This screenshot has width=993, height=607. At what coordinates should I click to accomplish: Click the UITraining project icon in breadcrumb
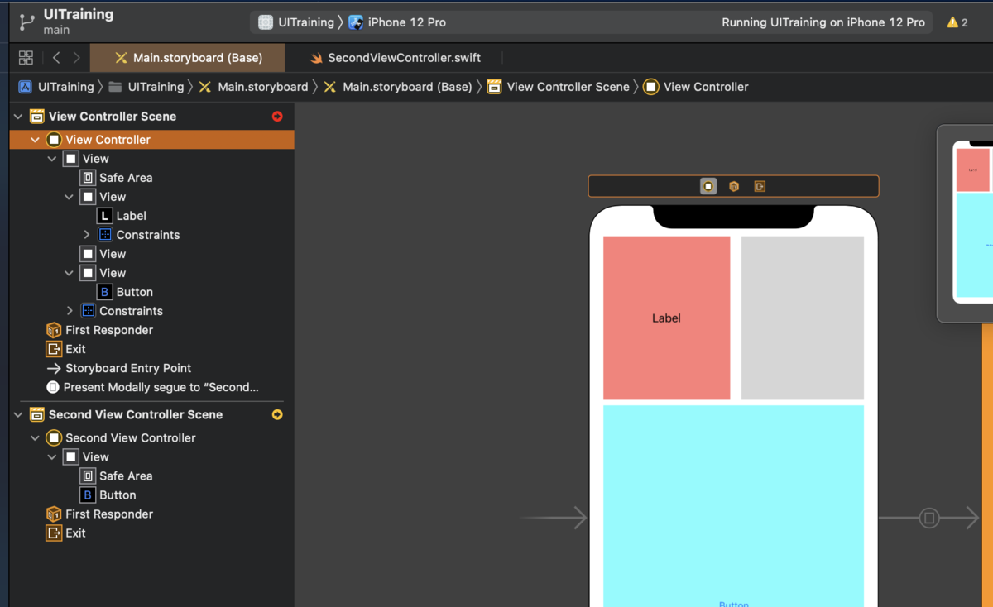(25, 87)
